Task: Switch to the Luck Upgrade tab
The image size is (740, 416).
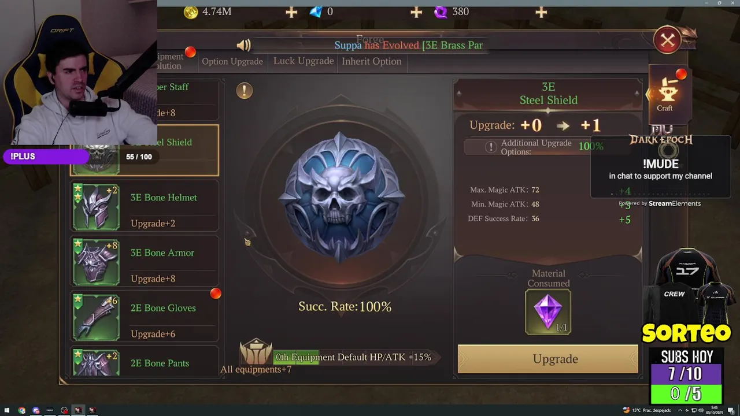Action: pyautogui.click(x=304, y=61)
